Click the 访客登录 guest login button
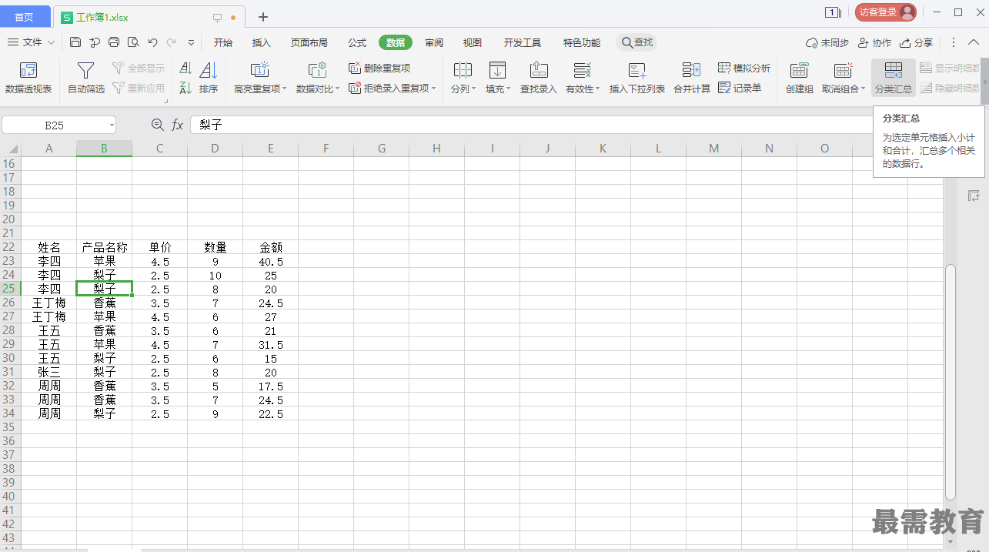The width and height of the screenshot is (989, 552). (x=886, y=12)
